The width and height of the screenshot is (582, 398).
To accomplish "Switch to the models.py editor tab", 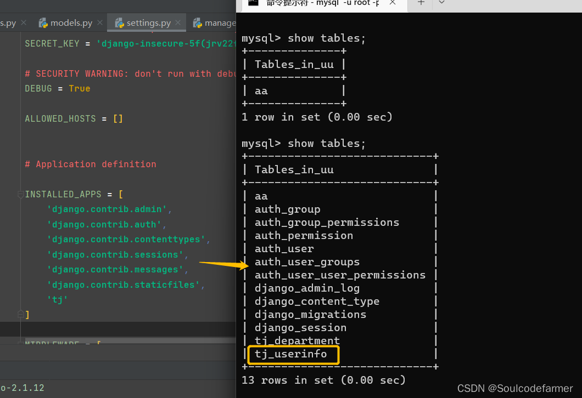I will click(x=71, y=23).
